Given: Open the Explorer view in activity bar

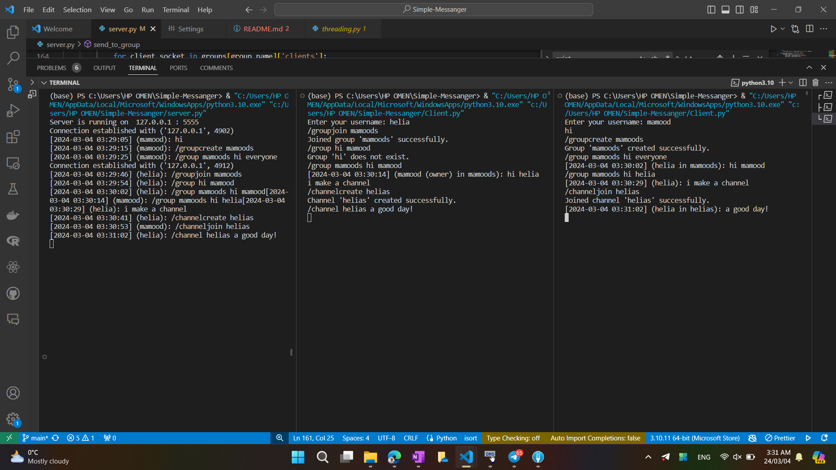Looking at the screenshot, I should click(13, 32).
